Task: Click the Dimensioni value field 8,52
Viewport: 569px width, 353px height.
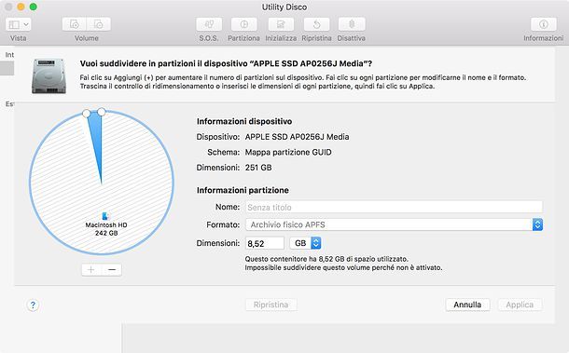Action: pos(265,243)
